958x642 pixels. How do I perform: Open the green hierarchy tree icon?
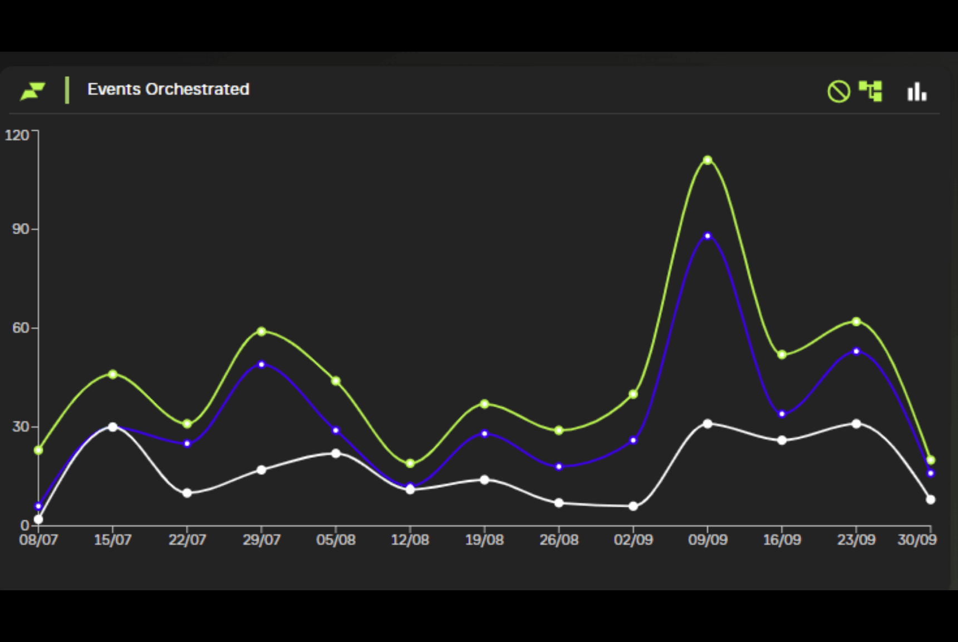[x=871, y=91]
